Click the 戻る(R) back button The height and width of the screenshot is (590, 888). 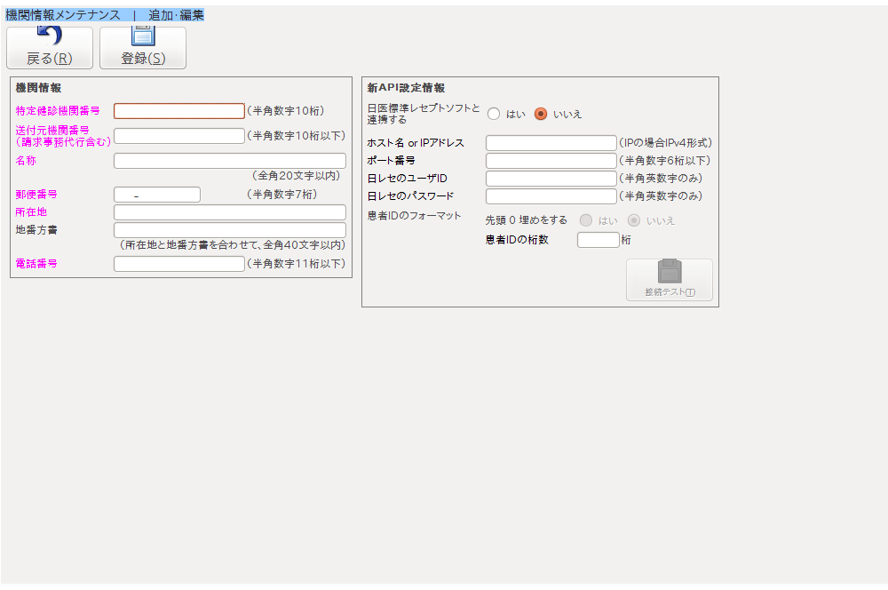point(50,48)
